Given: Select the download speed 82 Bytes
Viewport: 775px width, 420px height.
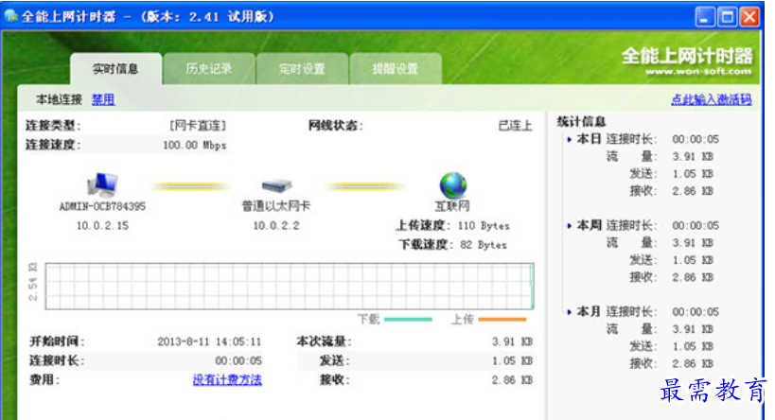Looking at the screenshot, I should 484,245.
